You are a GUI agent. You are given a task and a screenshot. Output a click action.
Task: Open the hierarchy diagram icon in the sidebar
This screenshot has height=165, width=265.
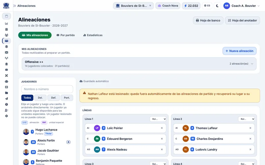click(6, 58)
